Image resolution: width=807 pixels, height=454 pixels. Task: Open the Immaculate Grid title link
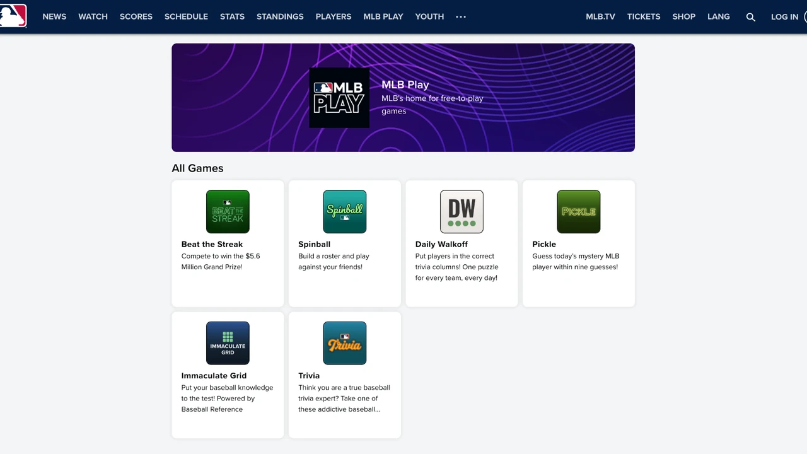click(214, 375)
